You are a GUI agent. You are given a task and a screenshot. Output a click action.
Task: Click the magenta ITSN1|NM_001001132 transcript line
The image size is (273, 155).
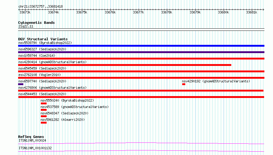(x=141, y=151)
